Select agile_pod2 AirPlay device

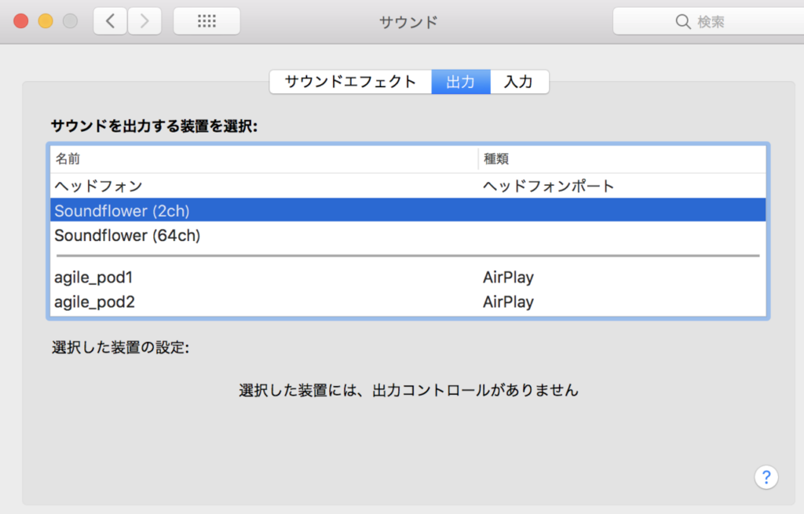point(408,302)
